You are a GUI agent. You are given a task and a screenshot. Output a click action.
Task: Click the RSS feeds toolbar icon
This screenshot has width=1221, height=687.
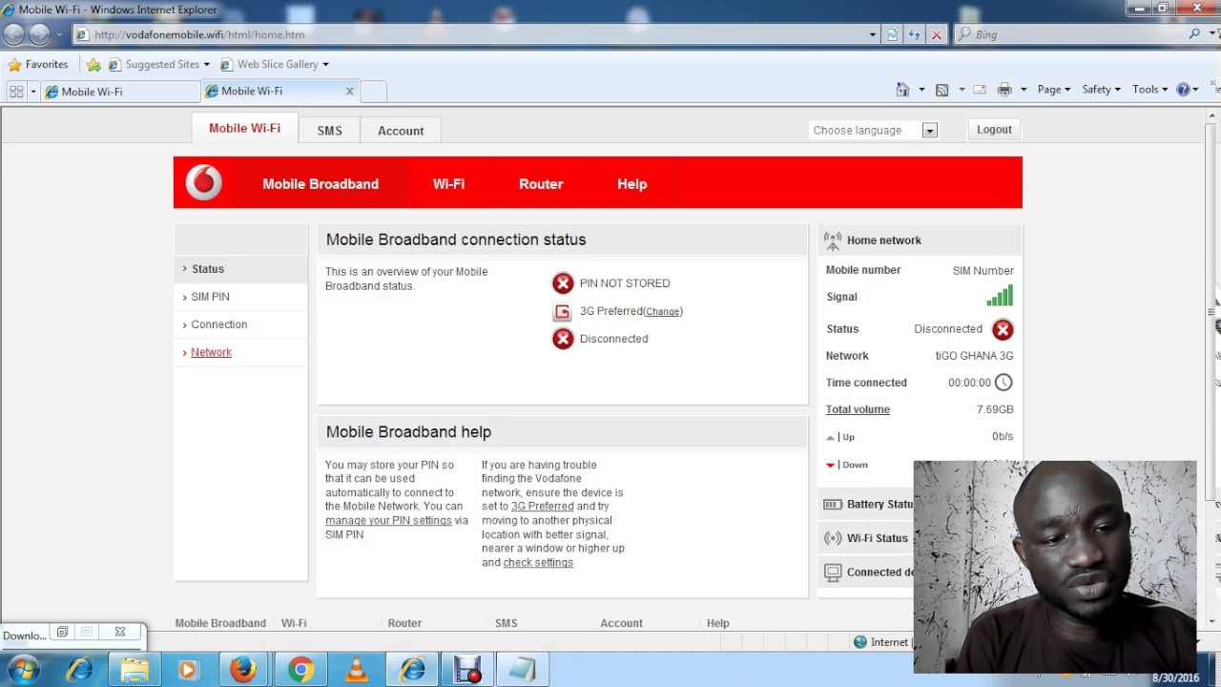tap(942, 90)
